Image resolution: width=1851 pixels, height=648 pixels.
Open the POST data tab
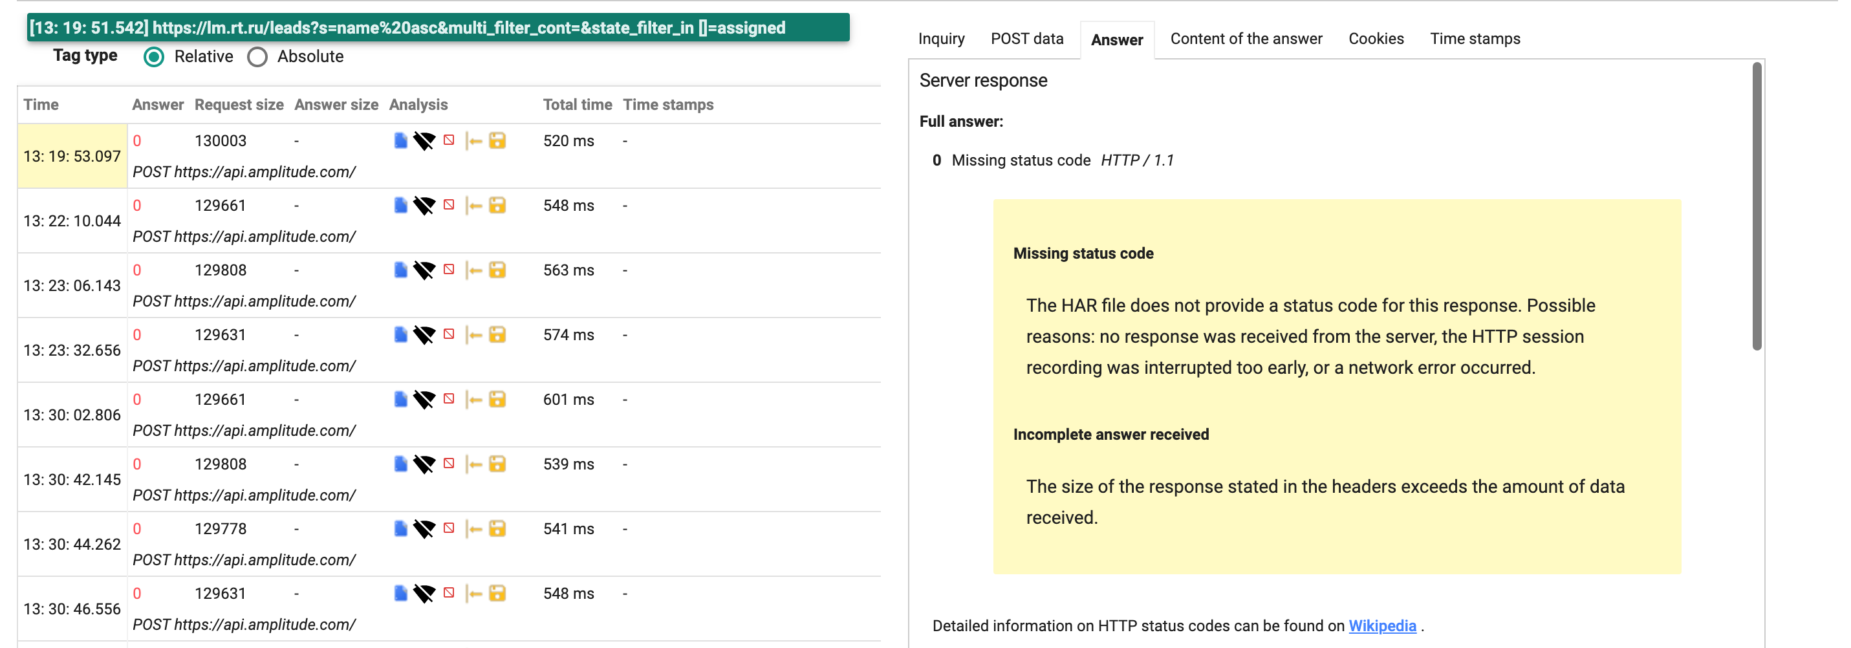pos(1027,39)
